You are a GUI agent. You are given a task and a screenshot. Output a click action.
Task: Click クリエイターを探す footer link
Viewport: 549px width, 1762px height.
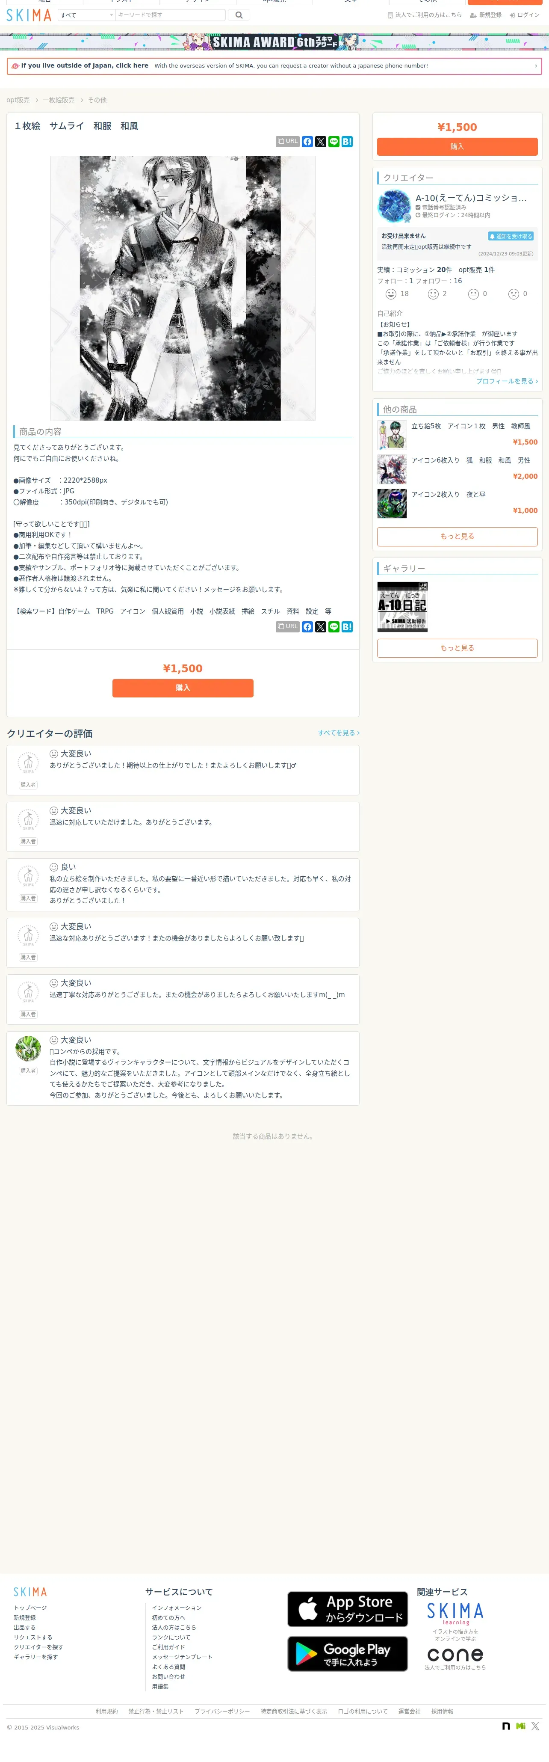point(38,1647)
